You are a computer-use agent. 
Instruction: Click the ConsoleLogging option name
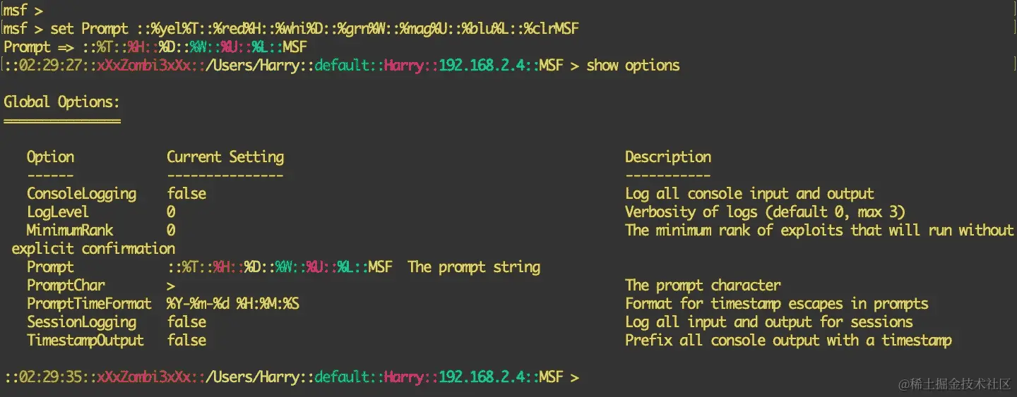tap(82, 194)
